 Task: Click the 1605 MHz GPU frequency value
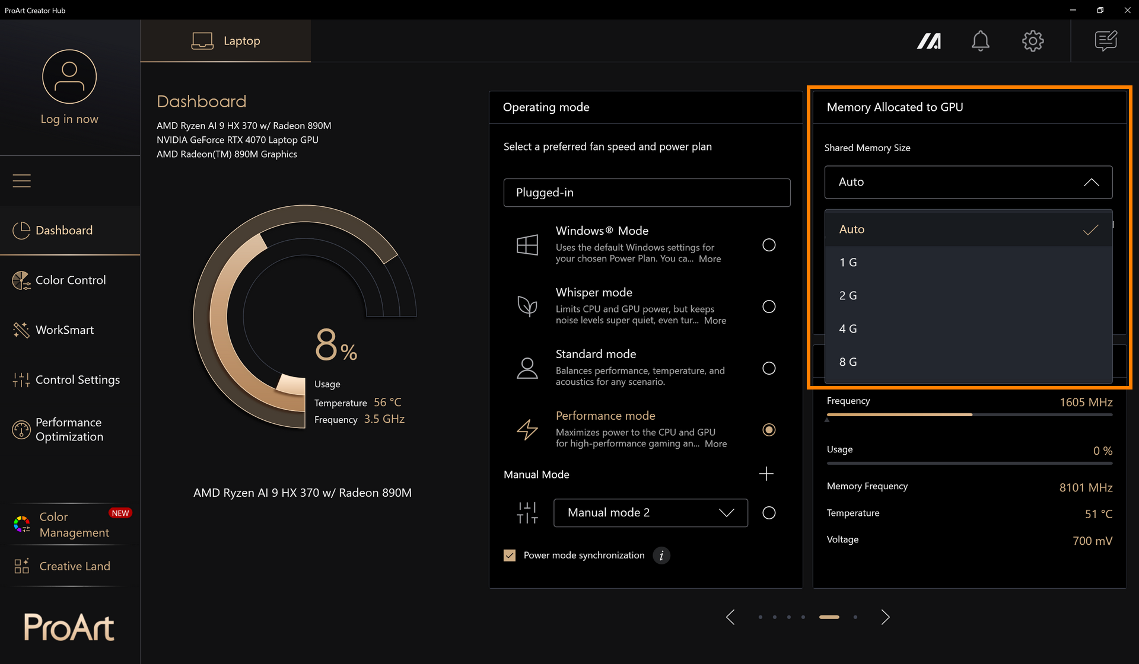1086,402
